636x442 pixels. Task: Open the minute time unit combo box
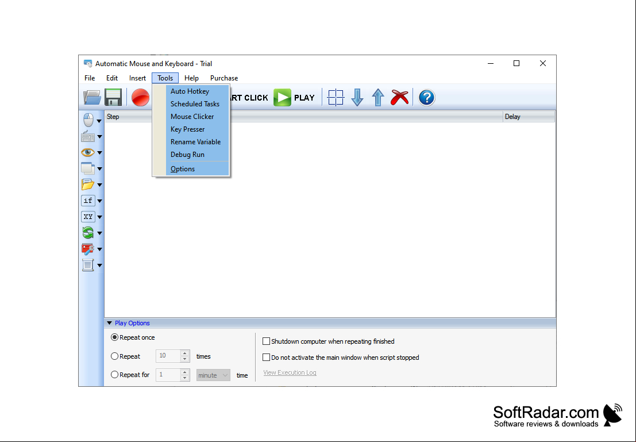click(x=213, y=375)
